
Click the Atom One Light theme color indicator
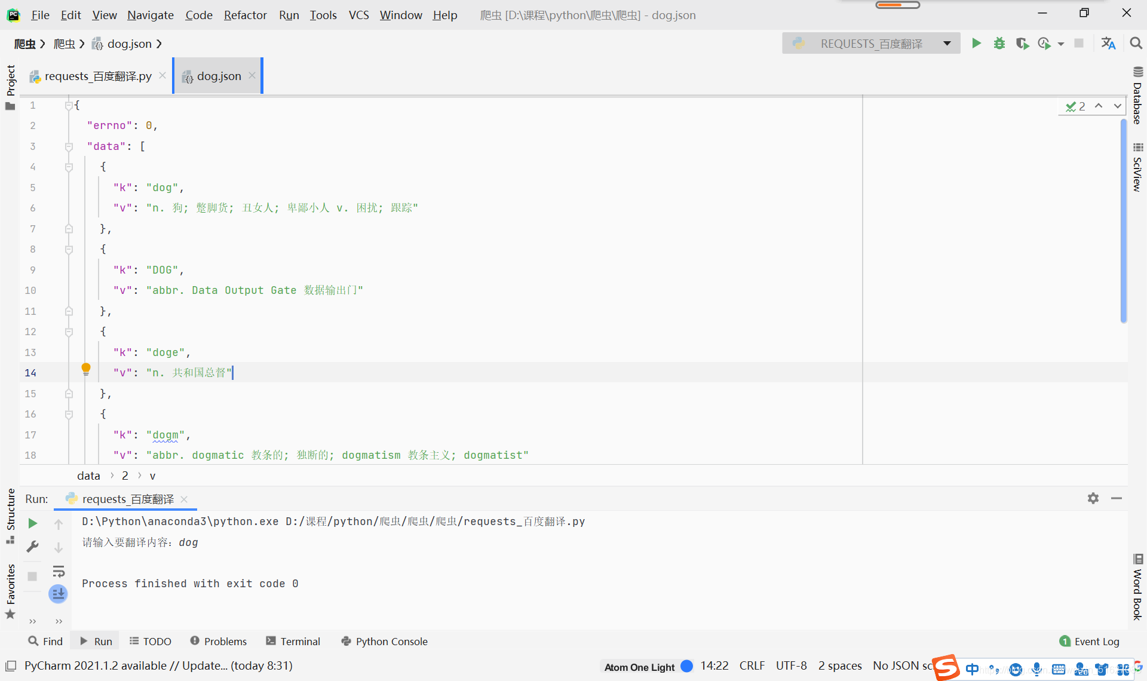(687, 666)
